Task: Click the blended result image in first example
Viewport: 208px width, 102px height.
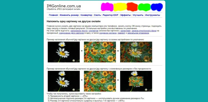Action: tap(136, 52)
